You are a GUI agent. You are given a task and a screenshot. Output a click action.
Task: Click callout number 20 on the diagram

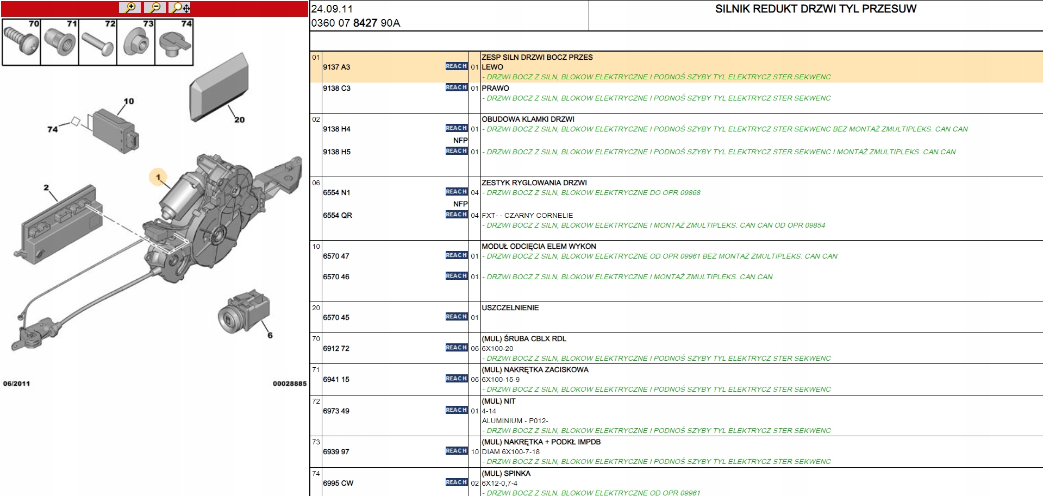(x=239, y=120)
